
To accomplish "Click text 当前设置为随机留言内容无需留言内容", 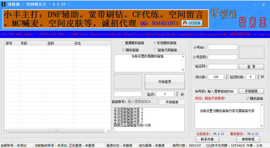I will (227, 111).
